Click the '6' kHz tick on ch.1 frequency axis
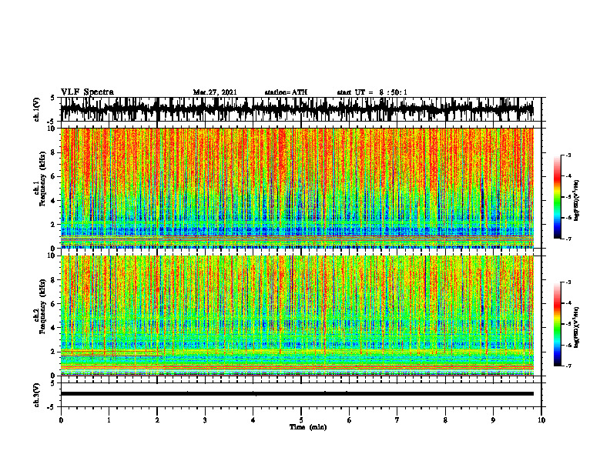This screenshot has width=610, height=471. [x=54, y=176]
